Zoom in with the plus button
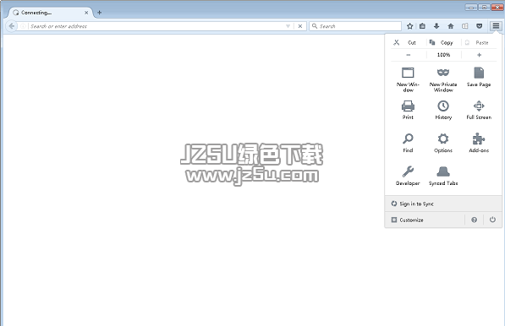The height and width of the screenshot is (326, 505). point(479,55)
